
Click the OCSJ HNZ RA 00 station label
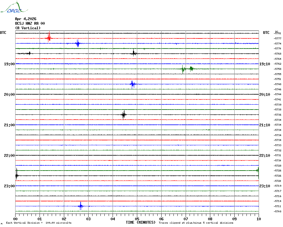30,23
